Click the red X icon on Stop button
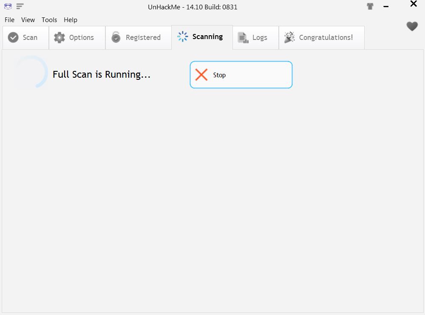 pyautogui.click(x=201, y=75)
